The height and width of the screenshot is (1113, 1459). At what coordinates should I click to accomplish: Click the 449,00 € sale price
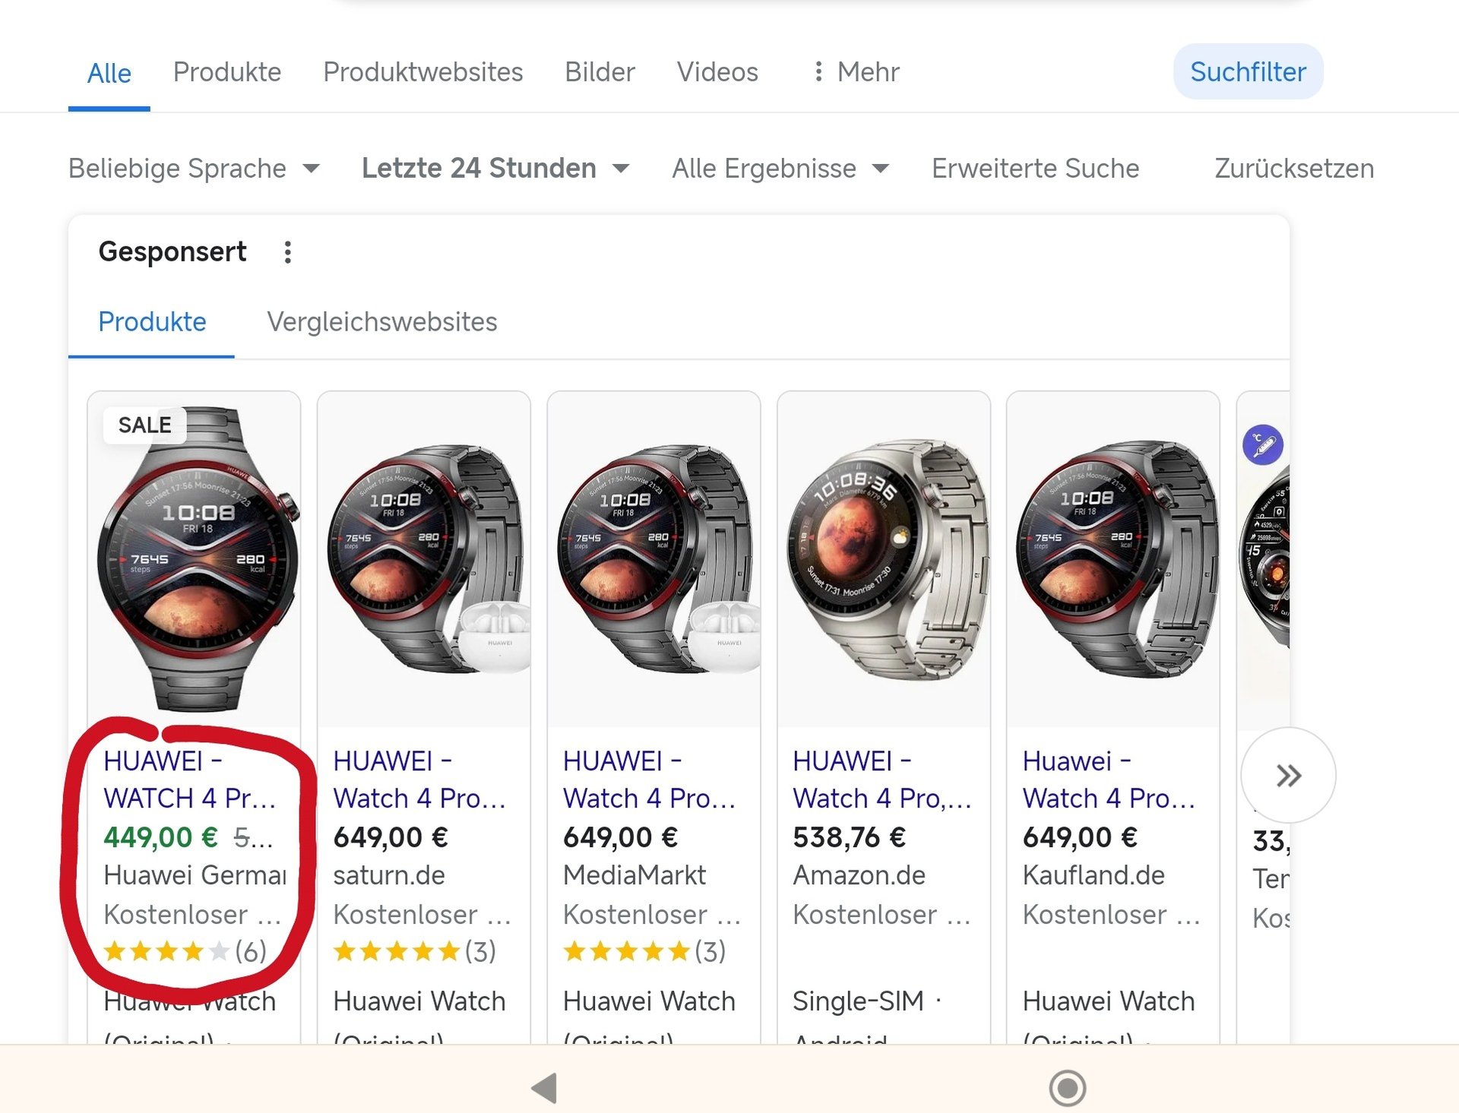(x=161, y=837)
